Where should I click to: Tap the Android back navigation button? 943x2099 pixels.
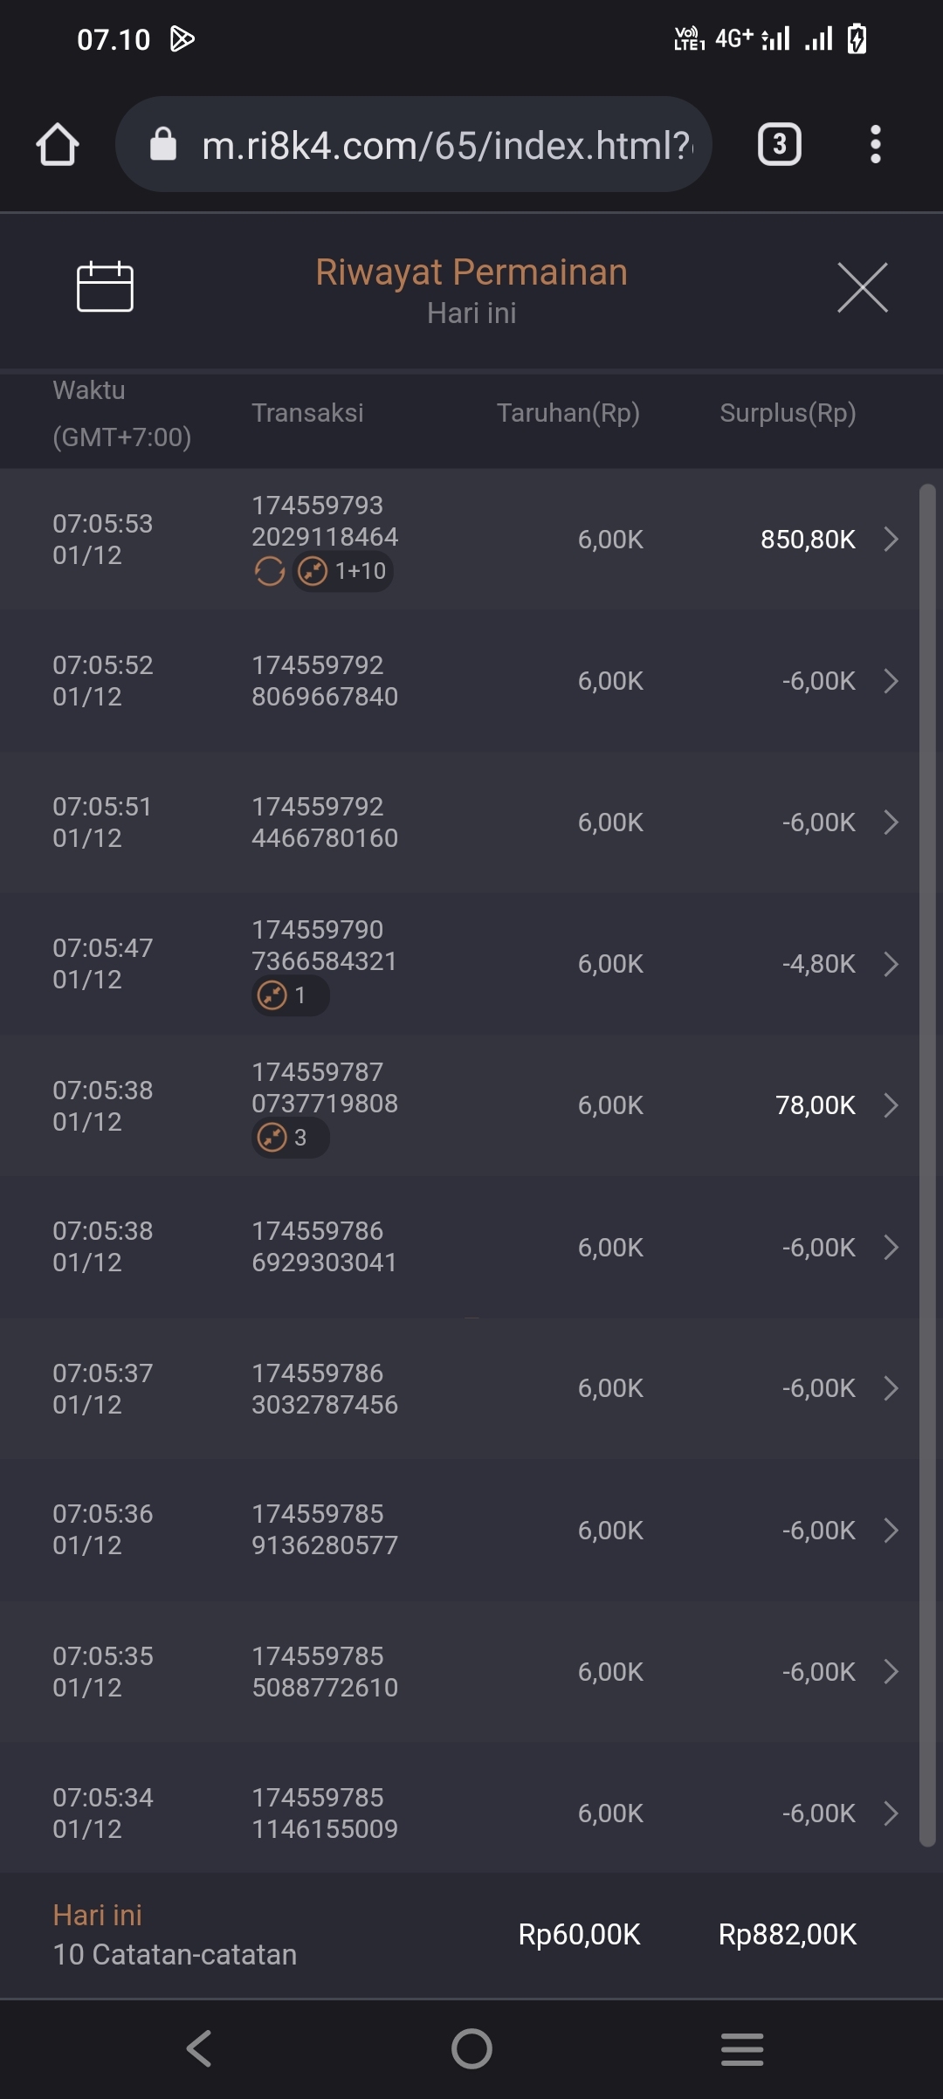pyautogui.click(x=199, y=2048)
